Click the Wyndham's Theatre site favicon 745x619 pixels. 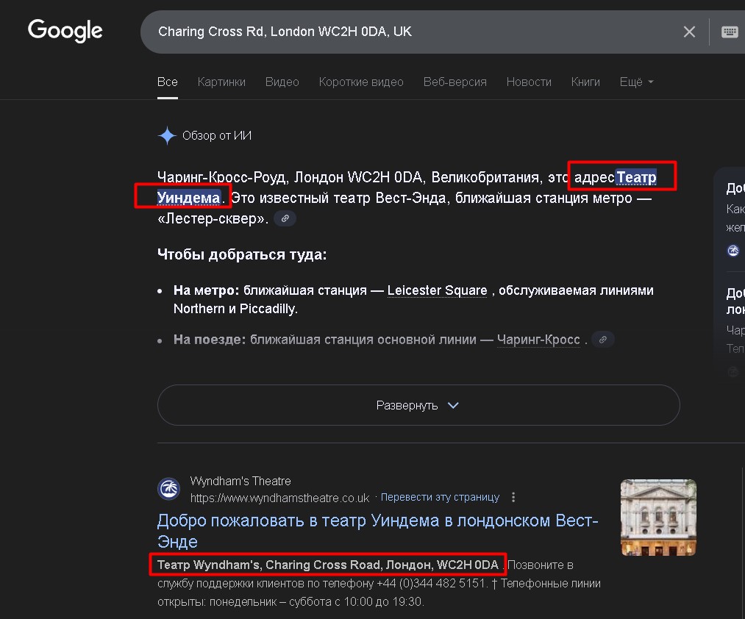point(168,489)
